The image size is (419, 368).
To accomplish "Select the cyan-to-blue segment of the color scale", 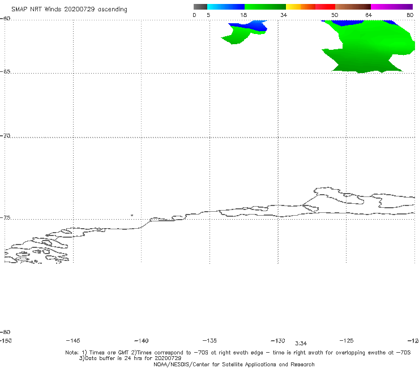I will click(226, 7).
